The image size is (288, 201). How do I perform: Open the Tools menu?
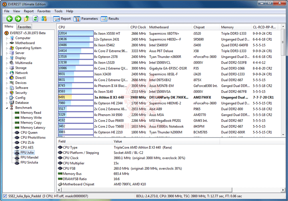(x=58, y=11)
